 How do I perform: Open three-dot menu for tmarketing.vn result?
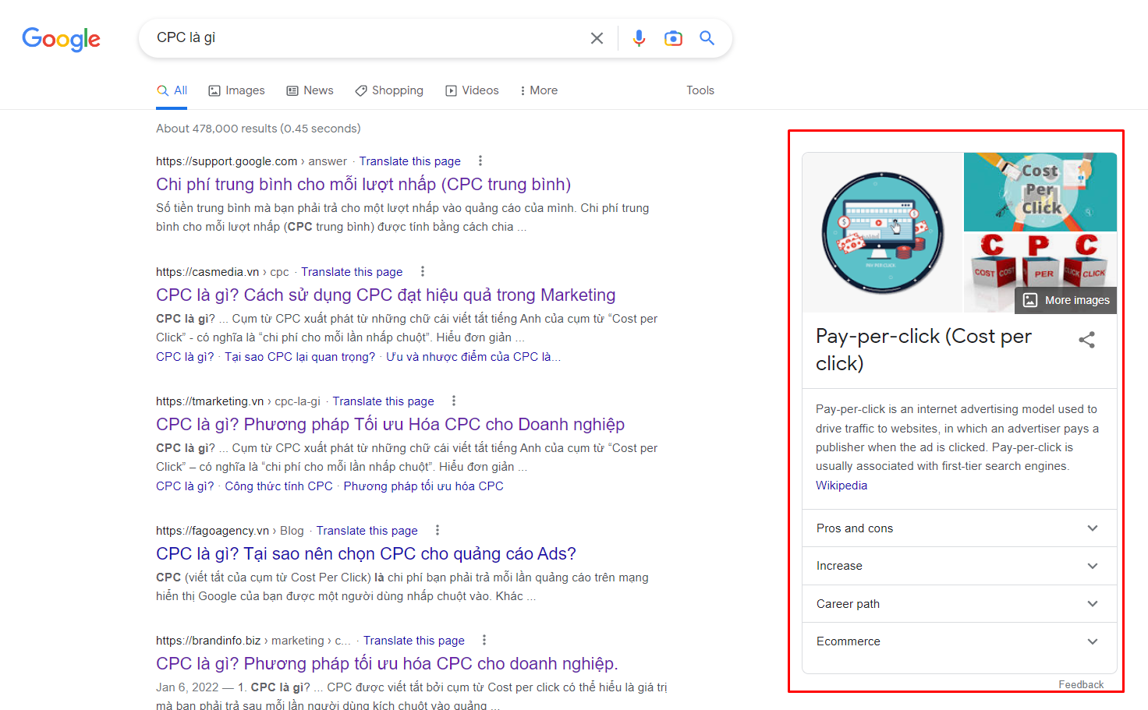454,401
